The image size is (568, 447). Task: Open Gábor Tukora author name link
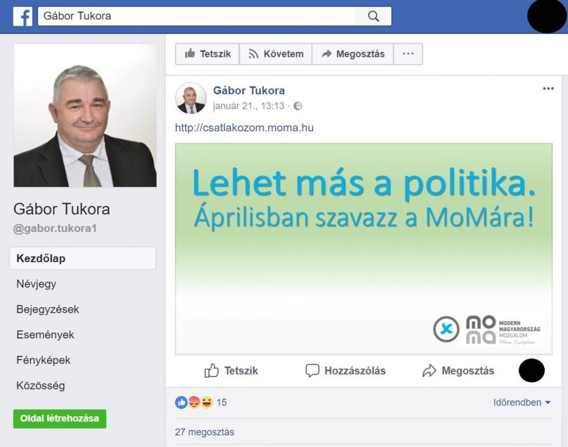(x=249, y=90)
